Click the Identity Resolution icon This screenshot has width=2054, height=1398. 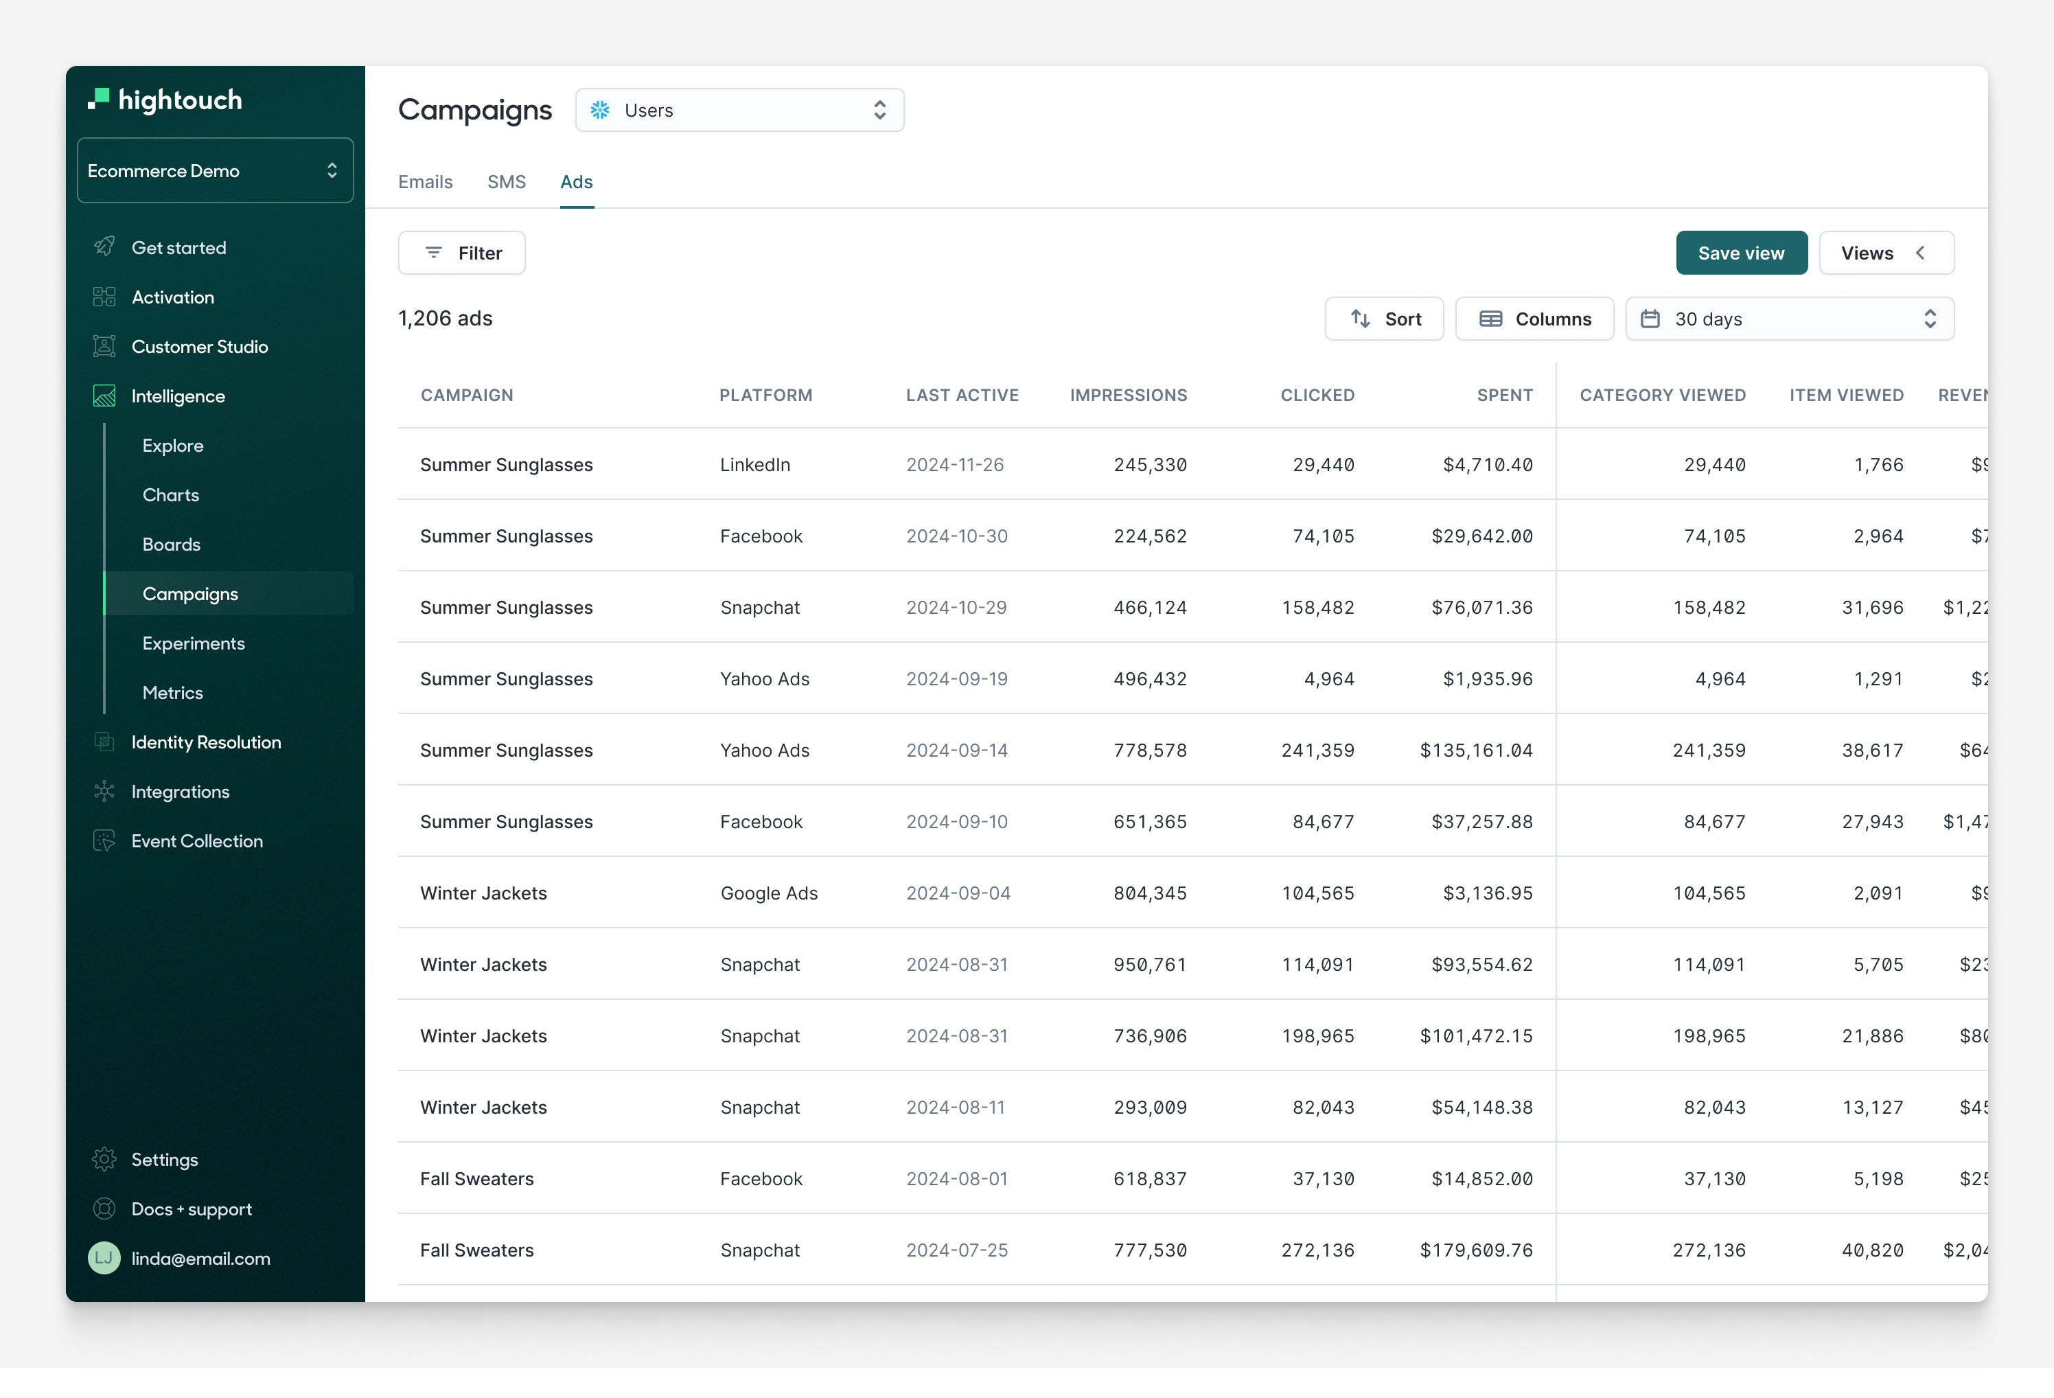(x=104, y=741)
